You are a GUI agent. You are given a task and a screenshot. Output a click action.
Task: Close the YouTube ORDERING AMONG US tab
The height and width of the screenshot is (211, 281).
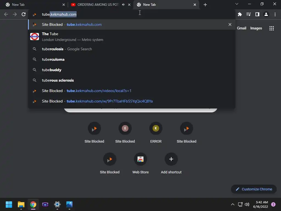tap(129, 5)
